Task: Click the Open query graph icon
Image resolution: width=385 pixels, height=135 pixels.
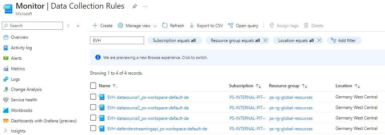Action: tap(231, 26)
